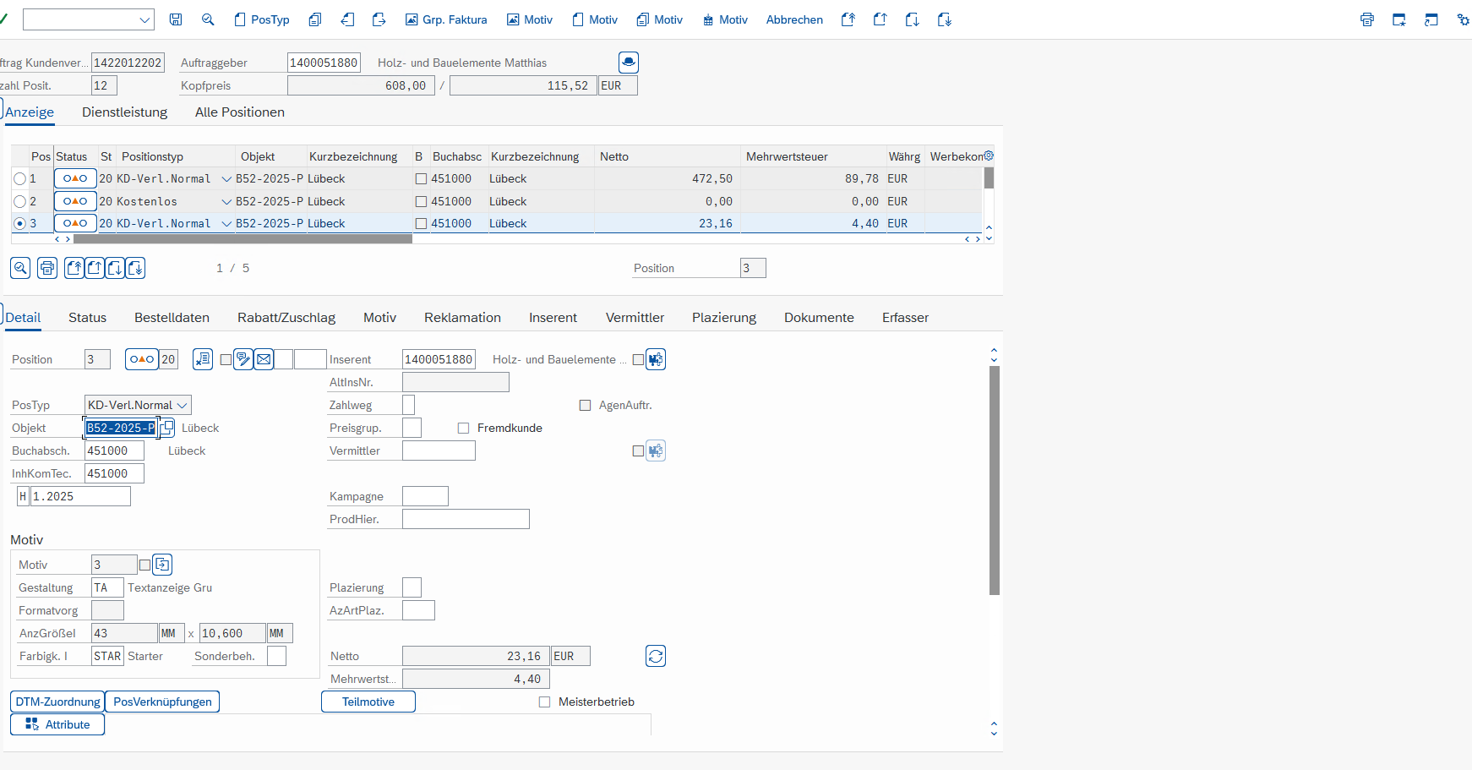The image size is (1472, 770).
Task: Open the table settings gear icon
Action: tap(989, 156)
